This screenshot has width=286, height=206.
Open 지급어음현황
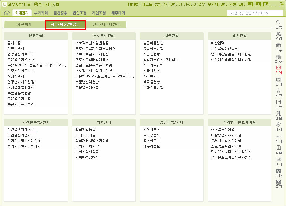(x=153, y=48)
